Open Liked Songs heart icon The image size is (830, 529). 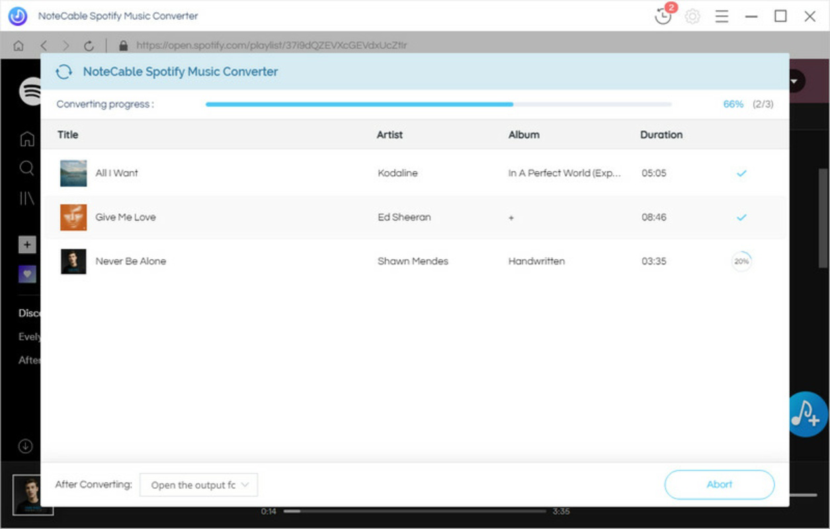(27, 274)
